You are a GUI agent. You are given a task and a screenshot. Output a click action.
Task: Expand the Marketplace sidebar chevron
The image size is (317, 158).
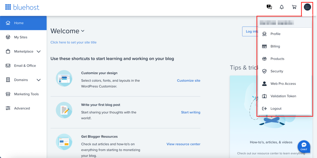tap(39, 51)
